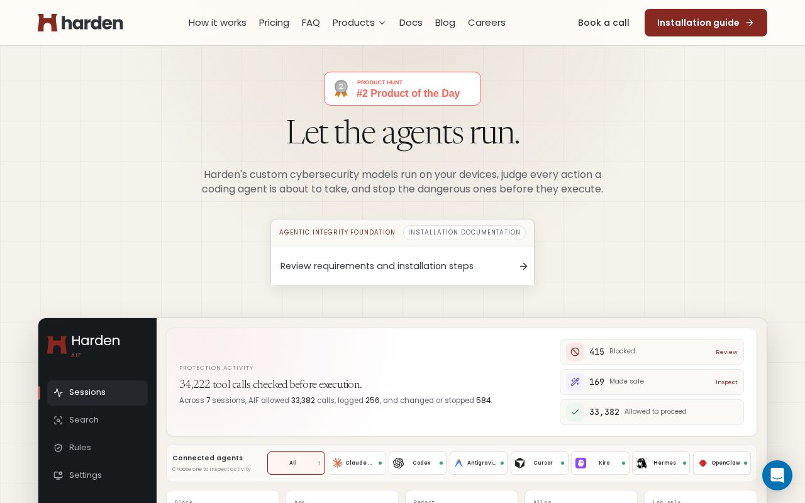
Task: Filter by Kiro agent
Action: 600,463
